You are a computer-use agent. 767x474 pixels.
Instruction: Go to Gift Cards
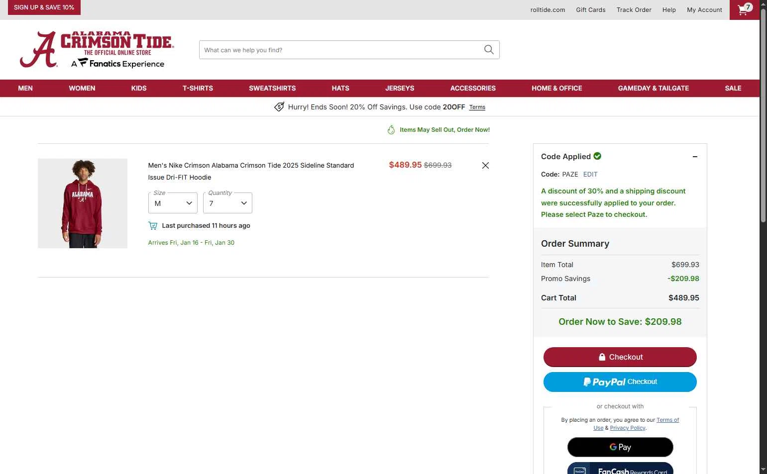pyautogui.click(x=591, y=10)
